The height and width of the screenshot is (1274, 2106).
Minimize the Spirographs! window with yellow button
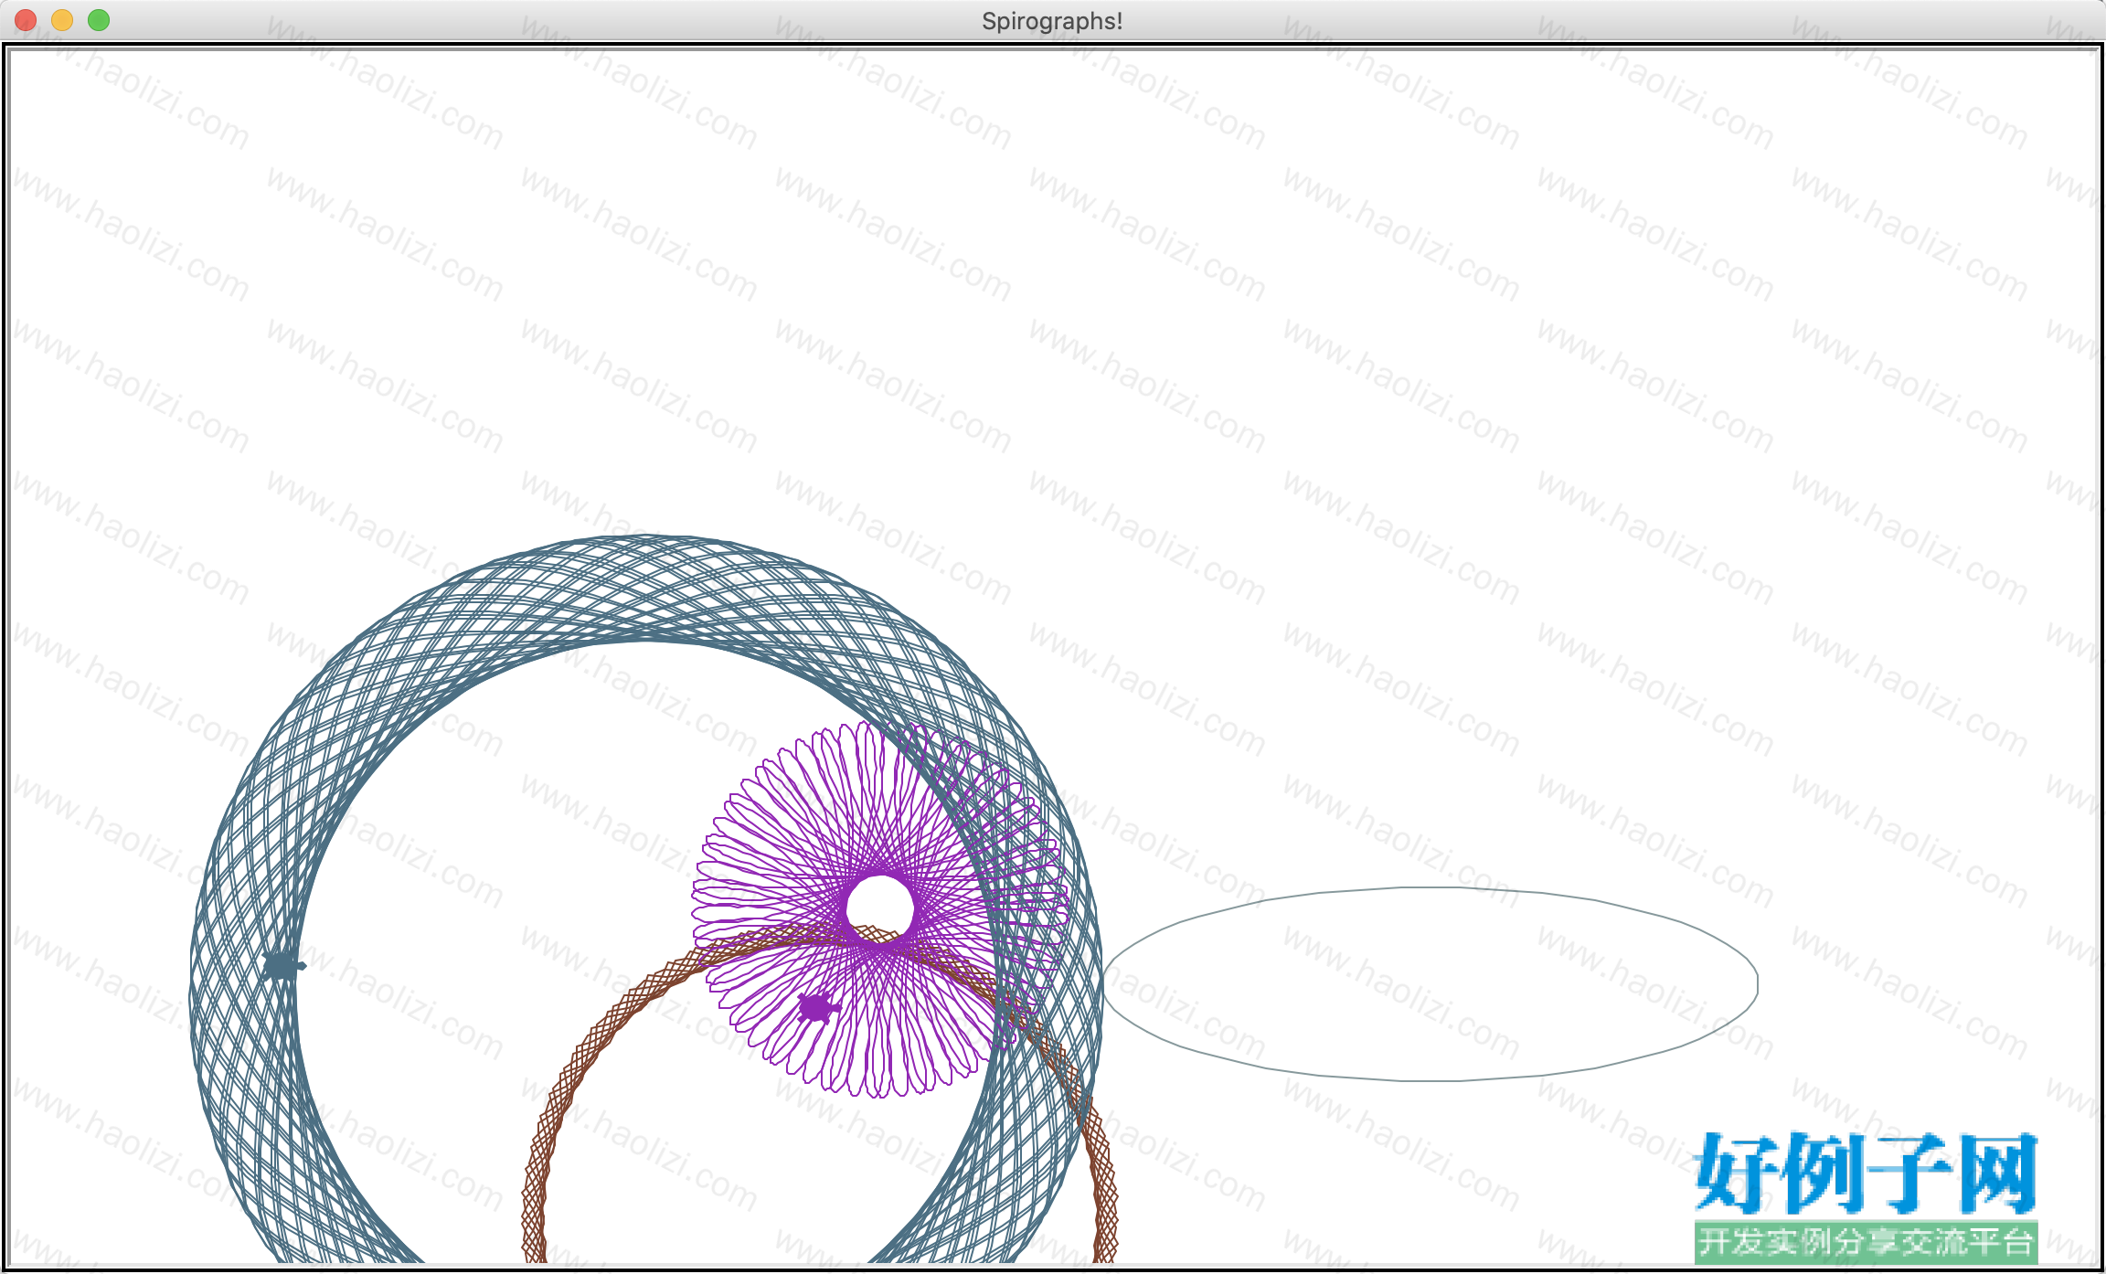click(x=62, y=20)
